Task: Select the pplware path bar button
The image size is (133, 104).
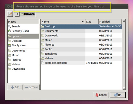Action: click(27, 14)
